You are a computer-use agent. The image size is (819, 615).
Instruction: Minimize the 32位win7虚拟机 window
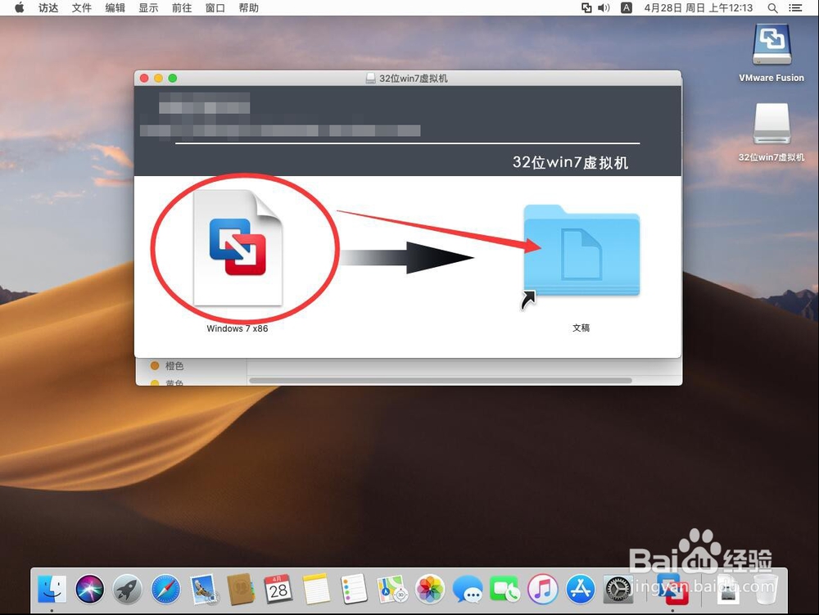click(158, 78)
